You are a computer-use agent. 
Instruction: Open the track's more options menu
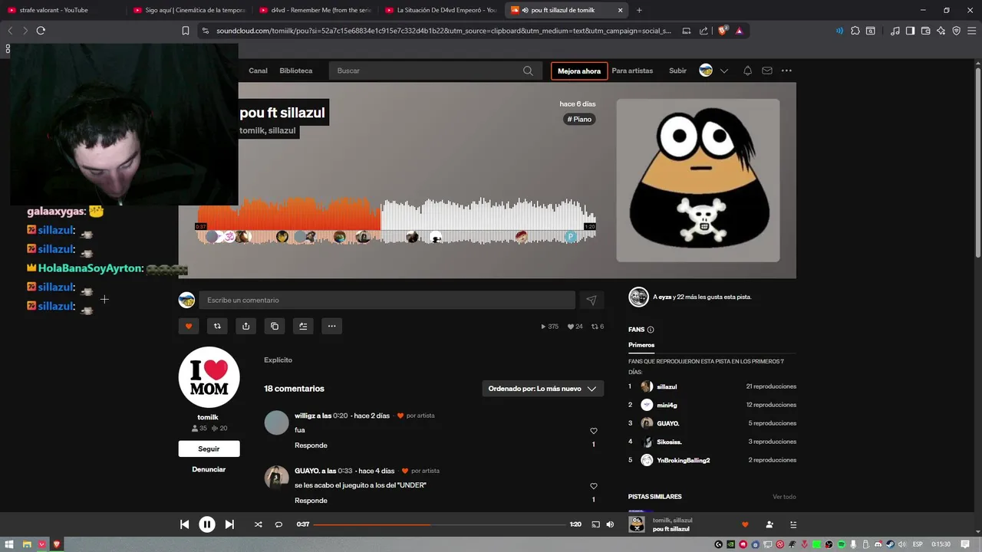coord(331,326)
